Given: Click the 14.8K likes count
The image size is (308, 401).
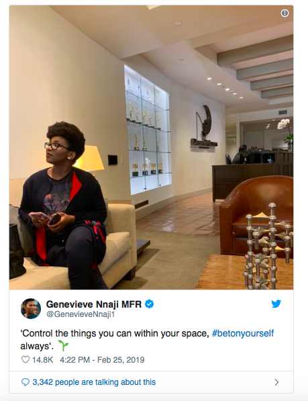Looking at the screenshot, I should point(42,360).
